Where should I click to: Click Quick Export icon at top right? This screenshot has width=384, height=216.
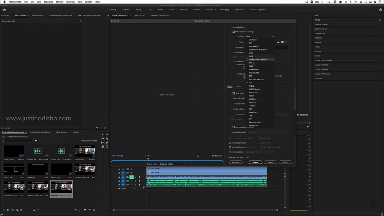380,9
